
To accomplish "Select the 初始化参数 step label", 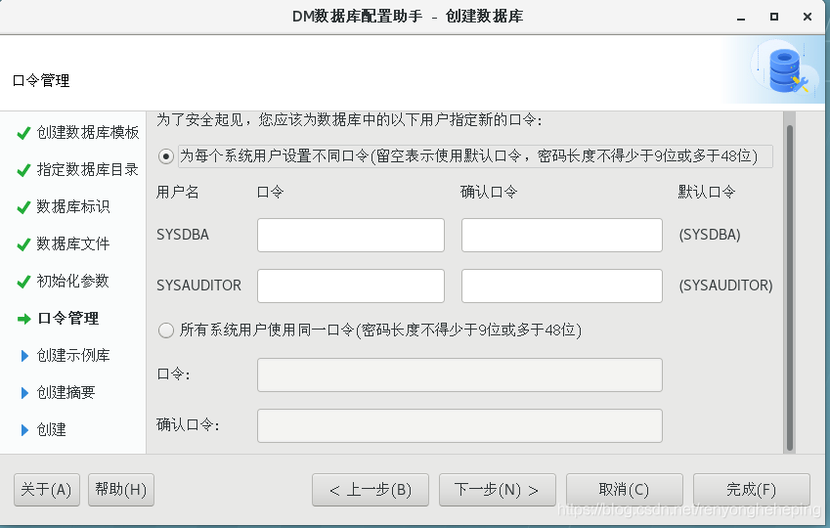I will [x=73, y=281].
